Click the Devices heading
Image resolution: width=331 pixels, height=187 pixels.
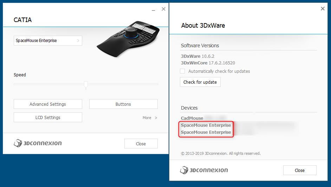pyautogui.click(x=189, y=108)
